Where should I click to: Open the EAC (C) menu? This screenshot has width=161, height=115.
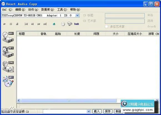pos(7,10)
